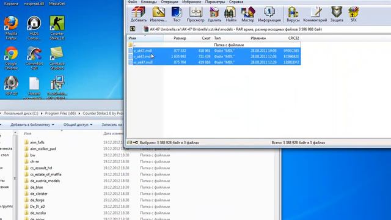This screenshot has width=391, height=220.
Task: Click the Найти (Find) binoculars icon
Action: [x=231, y=14]
